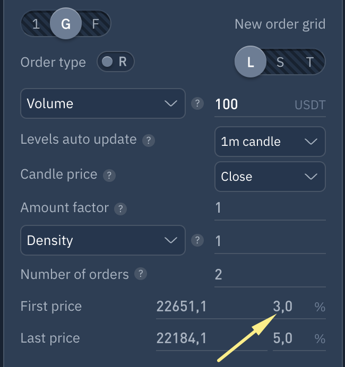Open the Close candle price dropdown

270,177
